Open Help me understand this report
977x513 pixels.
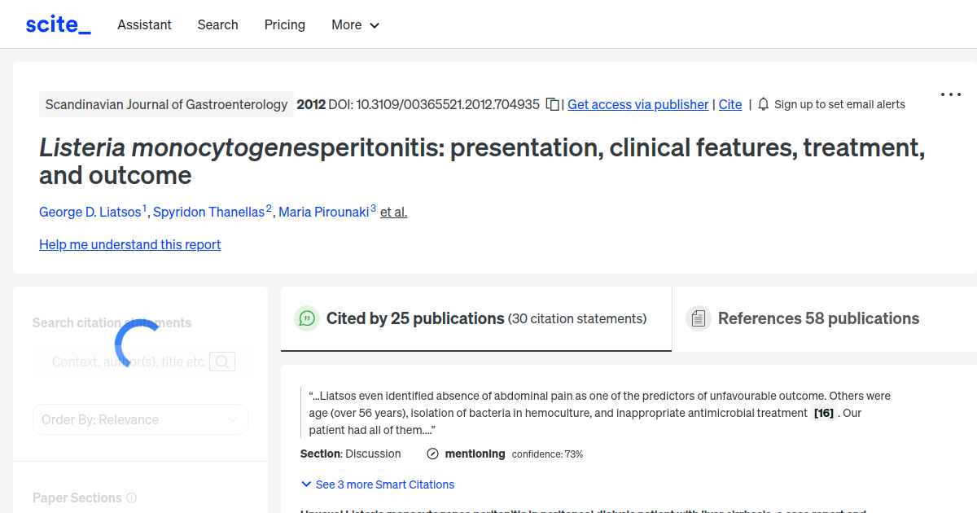(129, 244)
